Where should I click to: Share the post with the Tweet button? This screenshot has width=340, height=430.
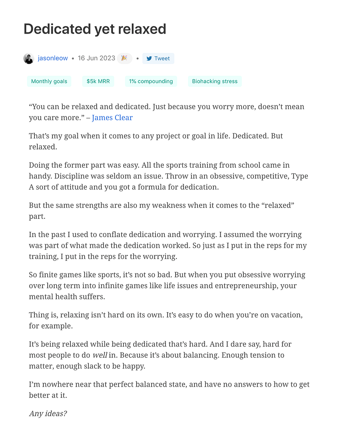(x=158, y=58)
